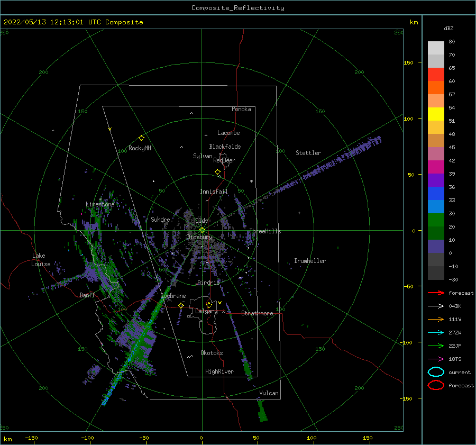Click the Strathmore label
476x445 pixels.
tap(257, 313)
